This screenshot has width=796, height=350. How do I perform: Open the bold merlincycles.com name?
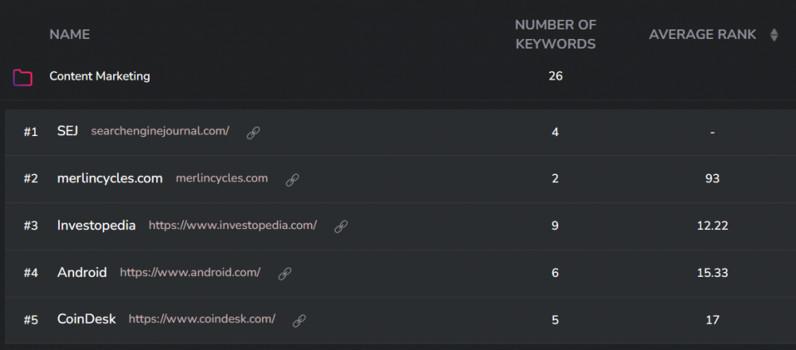pos(110,178)
